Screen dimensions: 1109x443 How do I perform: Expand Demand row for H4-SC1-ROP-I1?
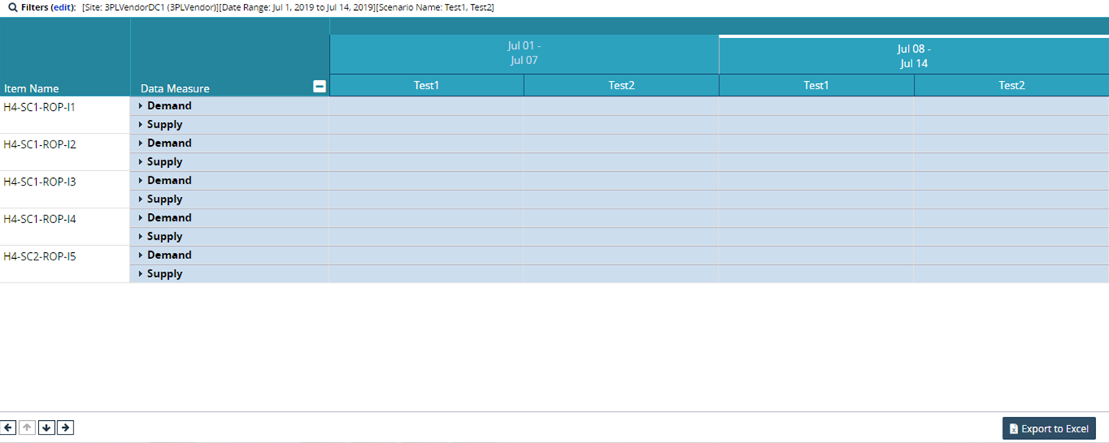[141, 106]
